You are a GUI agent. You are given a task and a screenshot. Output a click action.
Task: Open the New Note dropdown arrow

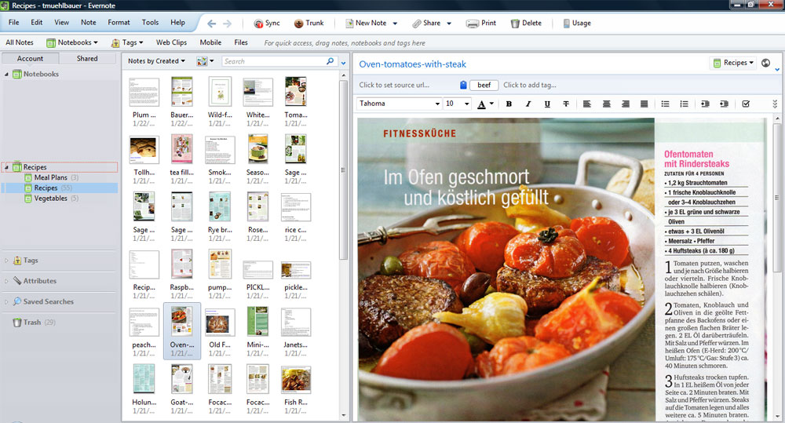(x=395, y=24)
